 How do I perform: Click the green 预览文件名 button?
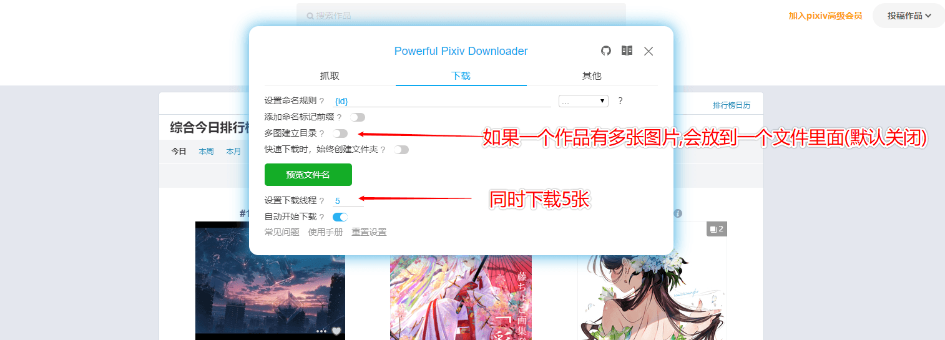308,175
